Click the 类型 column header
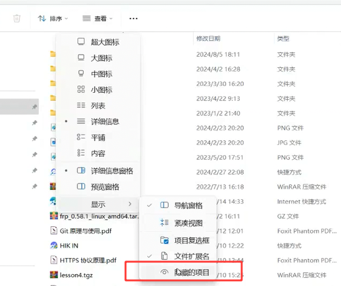 click(x=283, y=39)
